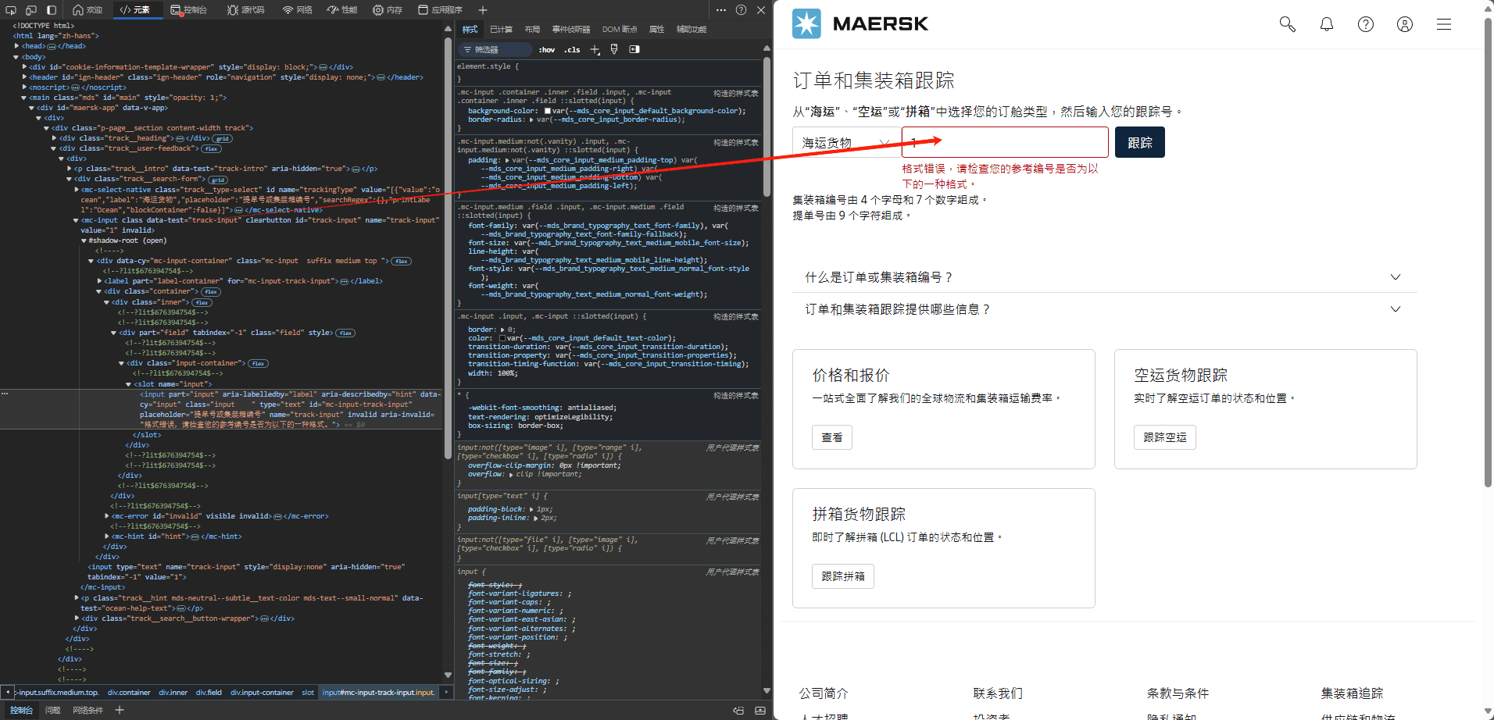Open the 事件侦听器 event listeners sub-tab
This screenshot has width=1494, height=720.
click(571, 30)
